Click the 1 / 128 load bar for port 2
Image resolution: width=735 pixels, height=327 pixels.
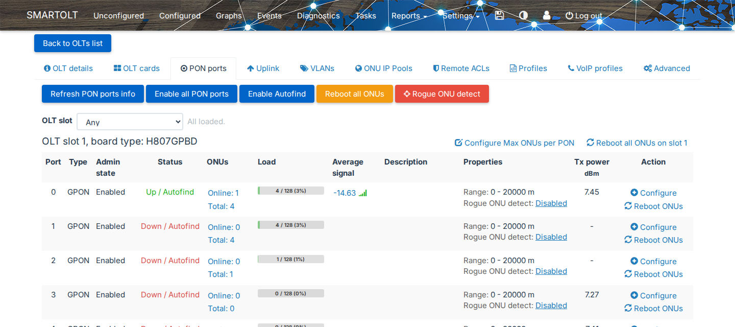click(x=291, y=259)
